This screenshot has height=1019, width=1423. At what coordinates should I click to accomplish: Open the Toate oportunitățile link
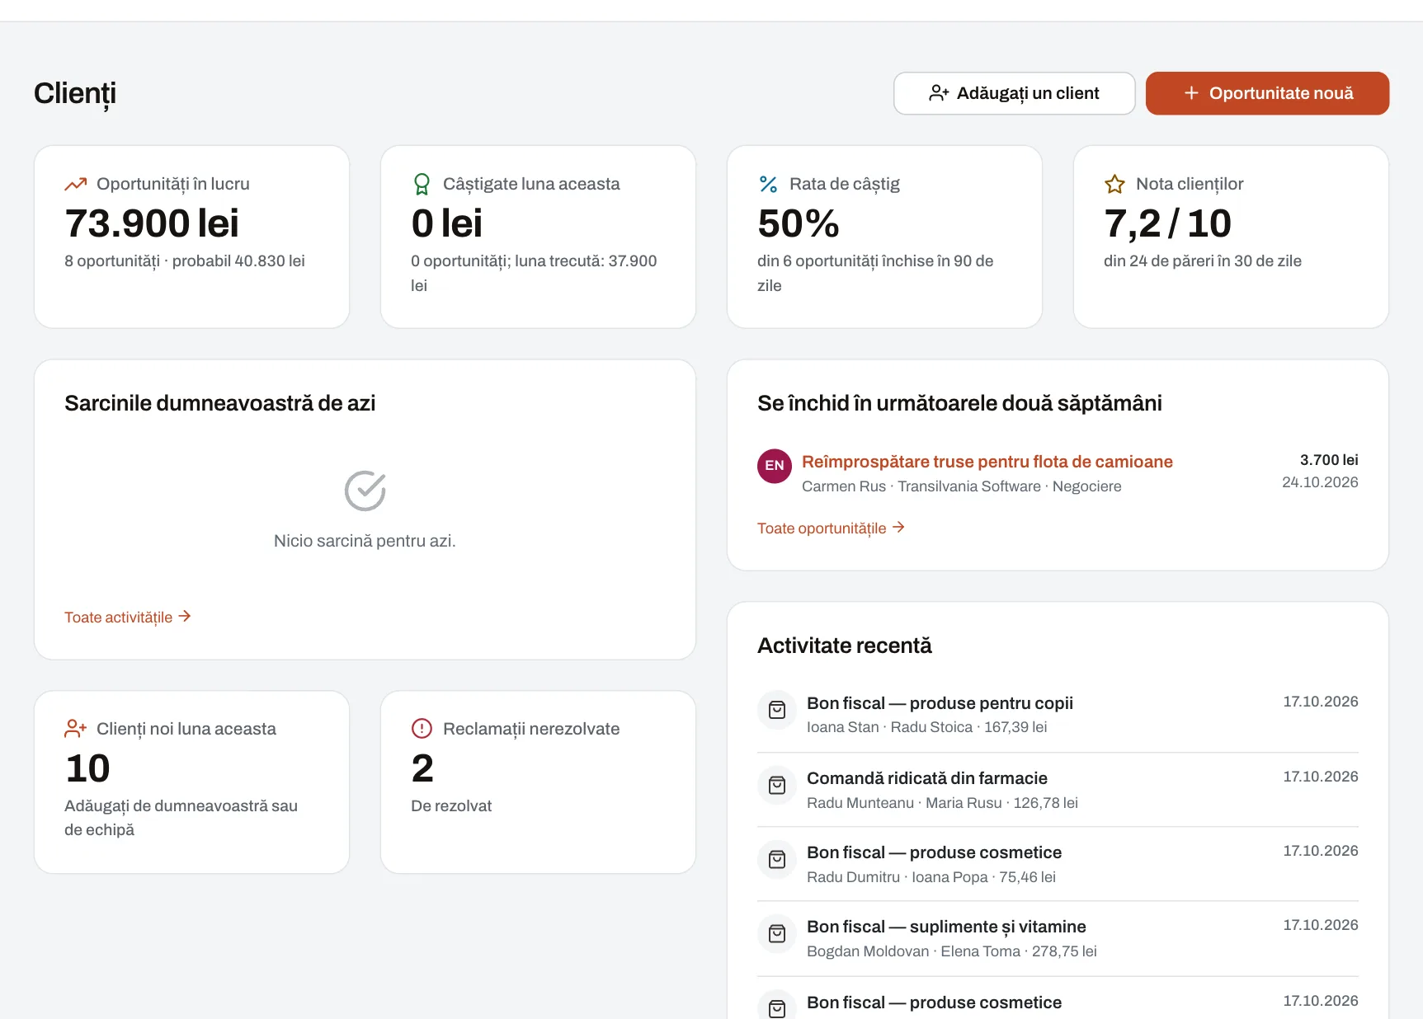[x=832, y=528]
